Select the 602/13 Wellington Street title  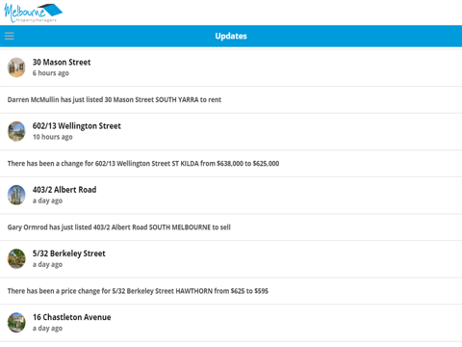click(x=77, y=126)
